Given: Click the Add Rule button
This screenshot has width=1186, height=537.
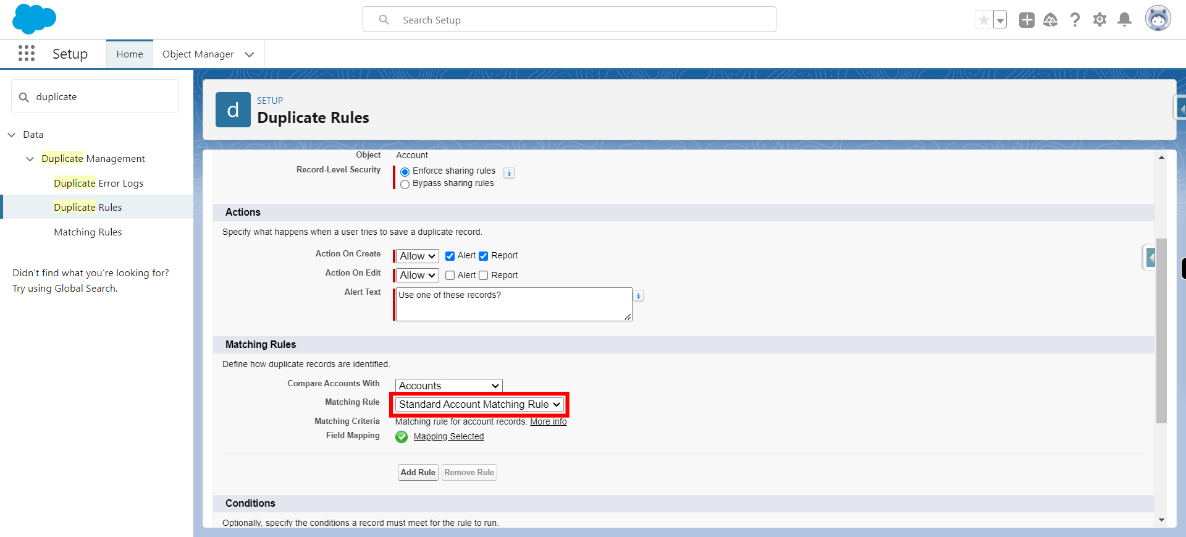Looking at the screenshot, I should [418, 473].
